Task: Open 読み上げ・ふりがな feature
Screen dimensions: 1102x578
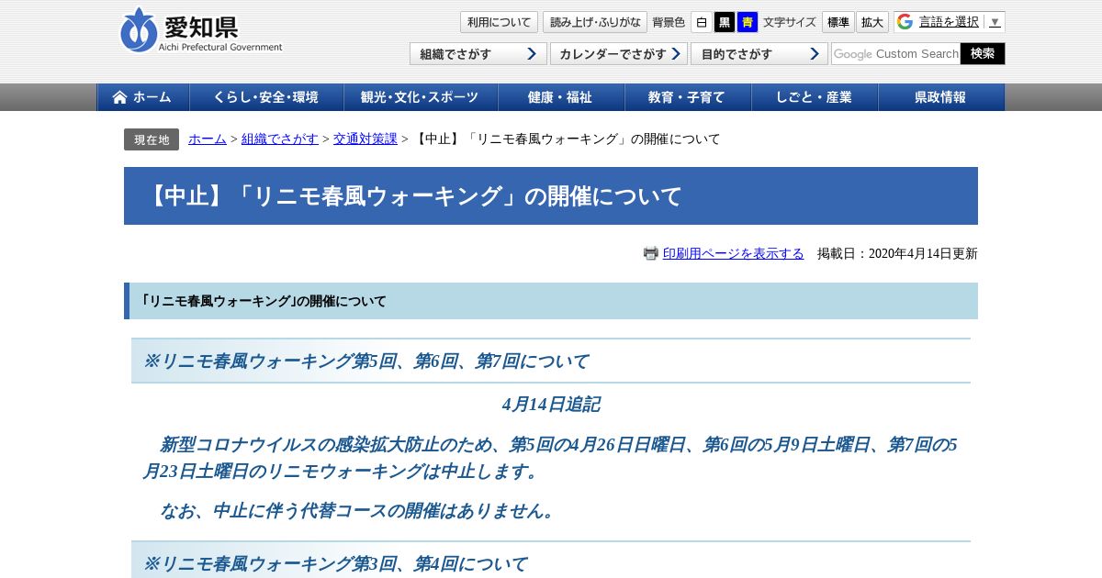Action: [595, 22]
